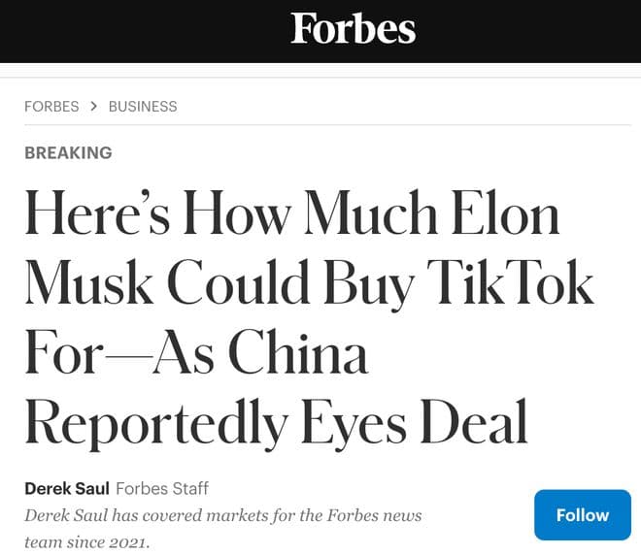Open the FORBES breadcrumb link

click(x=51, y=106)
